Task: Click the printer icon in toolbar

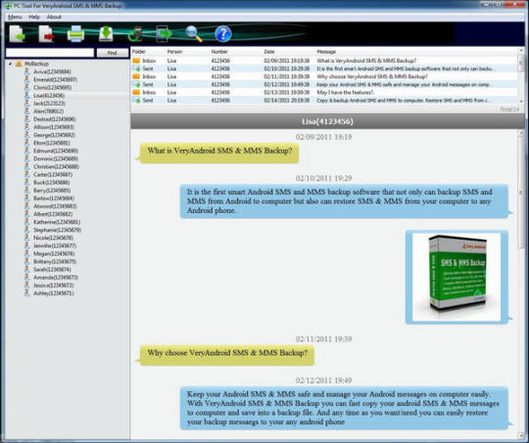Action: pyautogui.click(x=75, y=33)
